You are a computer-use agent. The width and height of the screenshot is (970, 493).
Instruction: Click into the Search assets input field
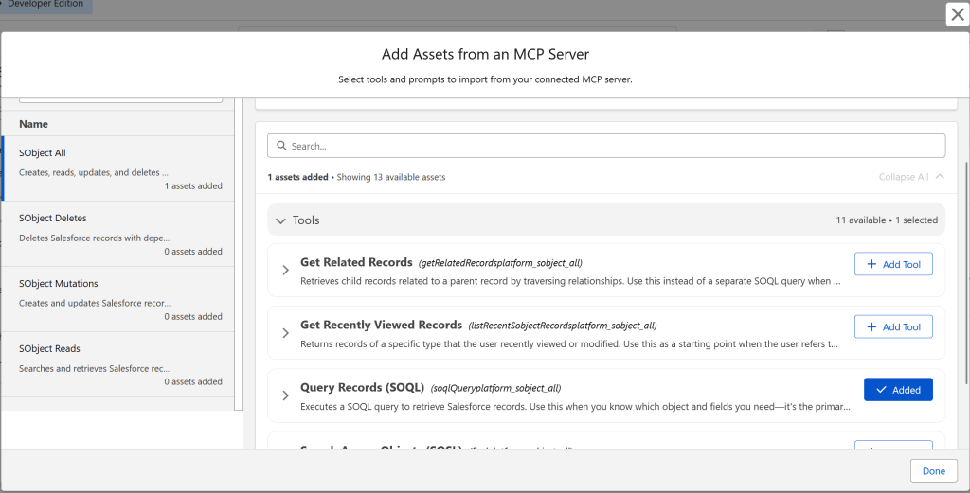[606, 146]
